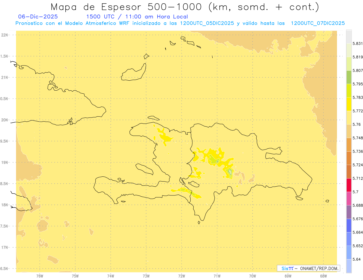
Task: Click the 71W longitude axis label
Action: point(217,276)
